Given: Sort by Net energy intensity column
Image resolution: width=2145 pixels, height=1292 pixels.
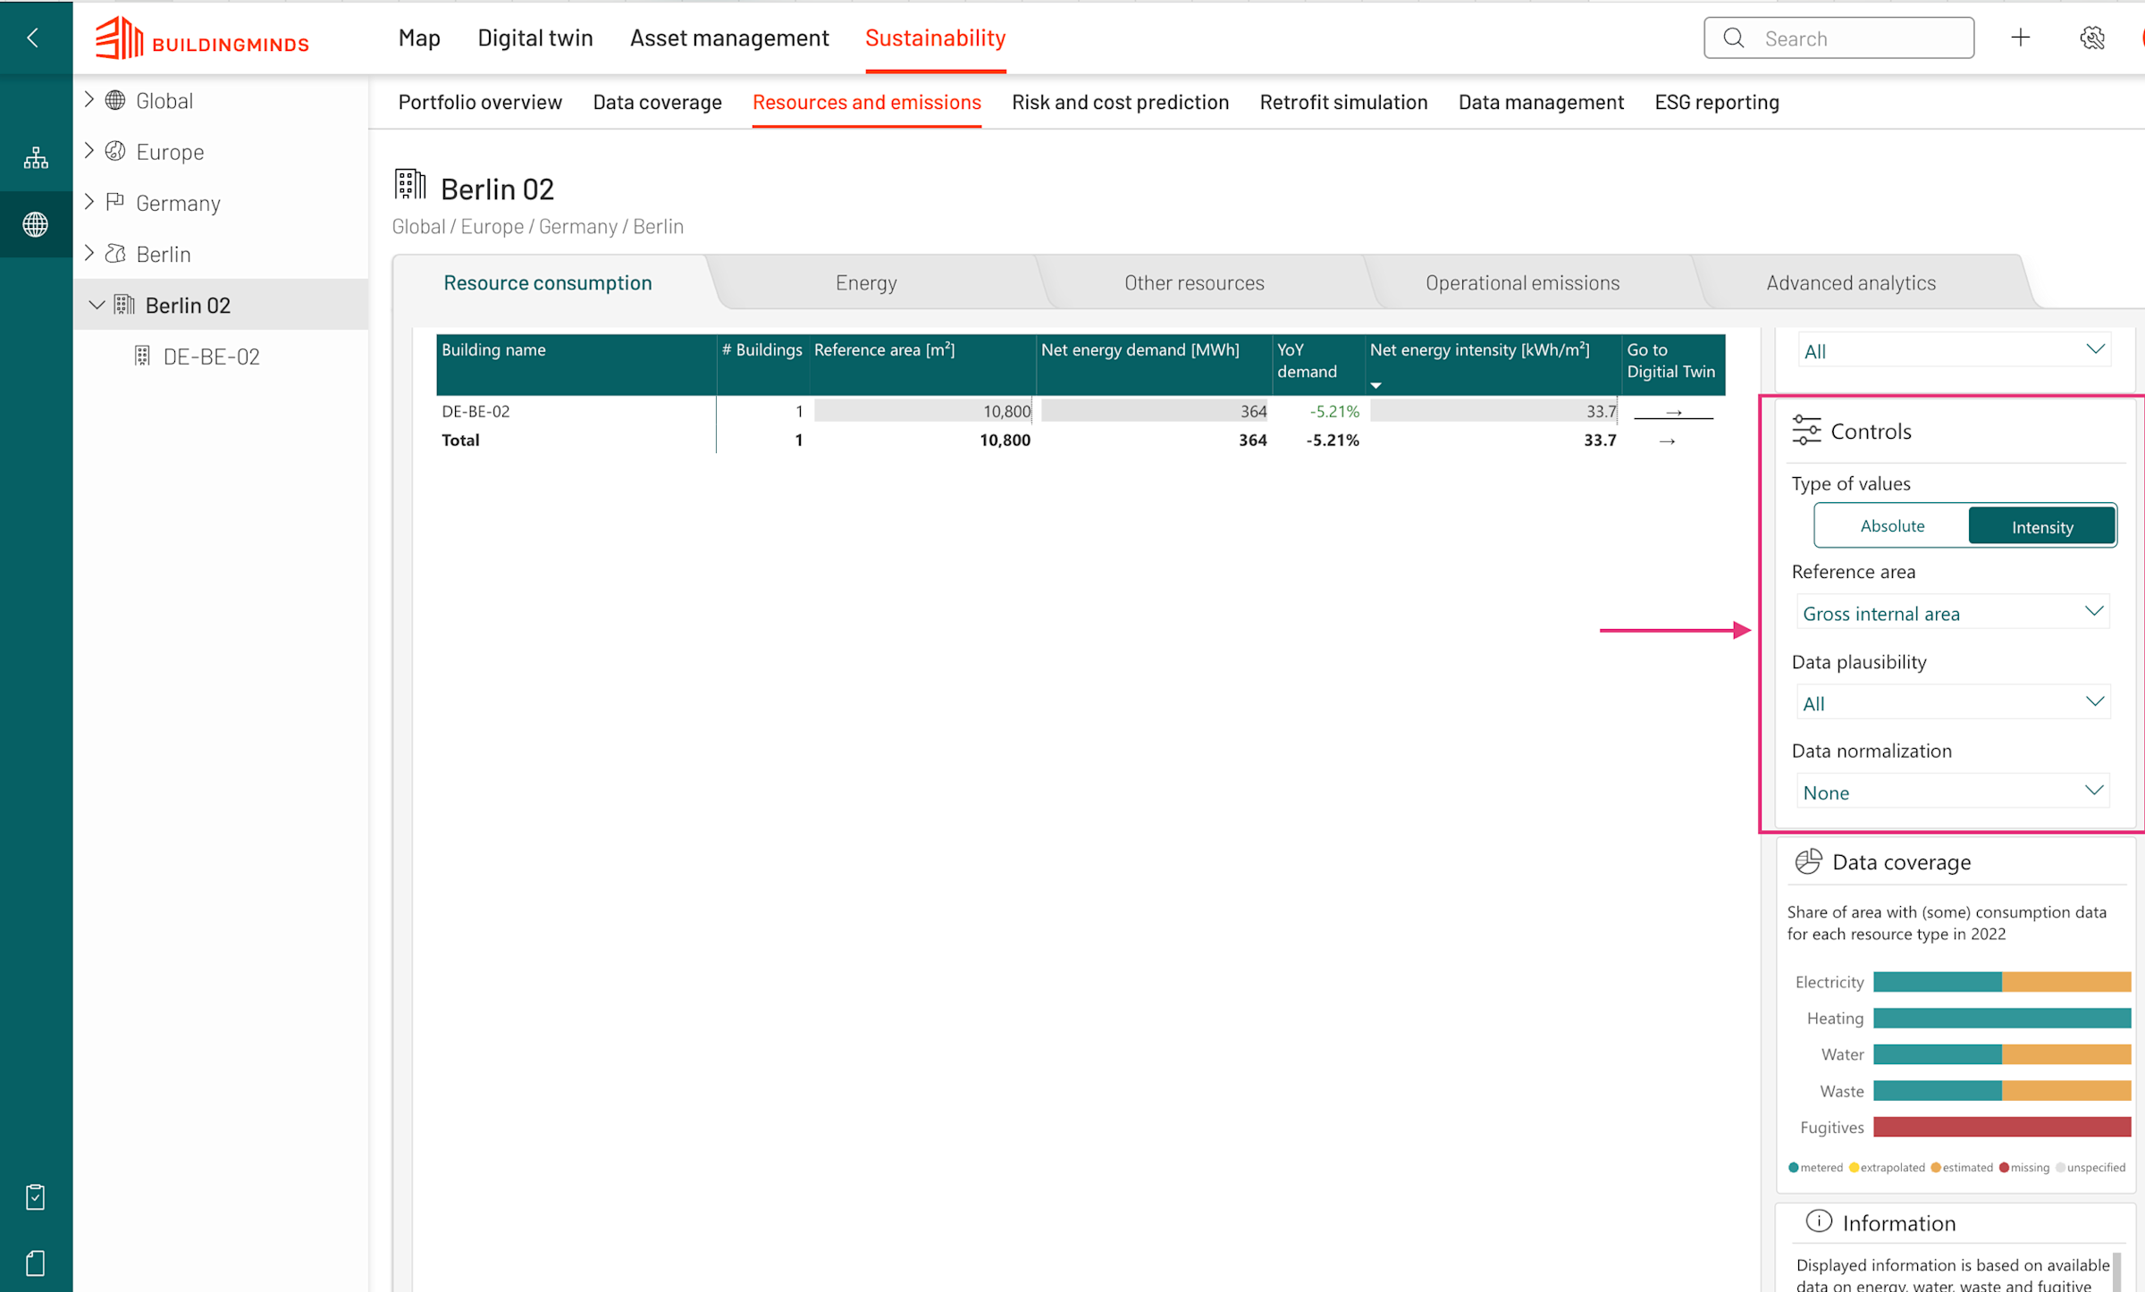Looking at the screenshot, I should click(x=1479, y=350).
